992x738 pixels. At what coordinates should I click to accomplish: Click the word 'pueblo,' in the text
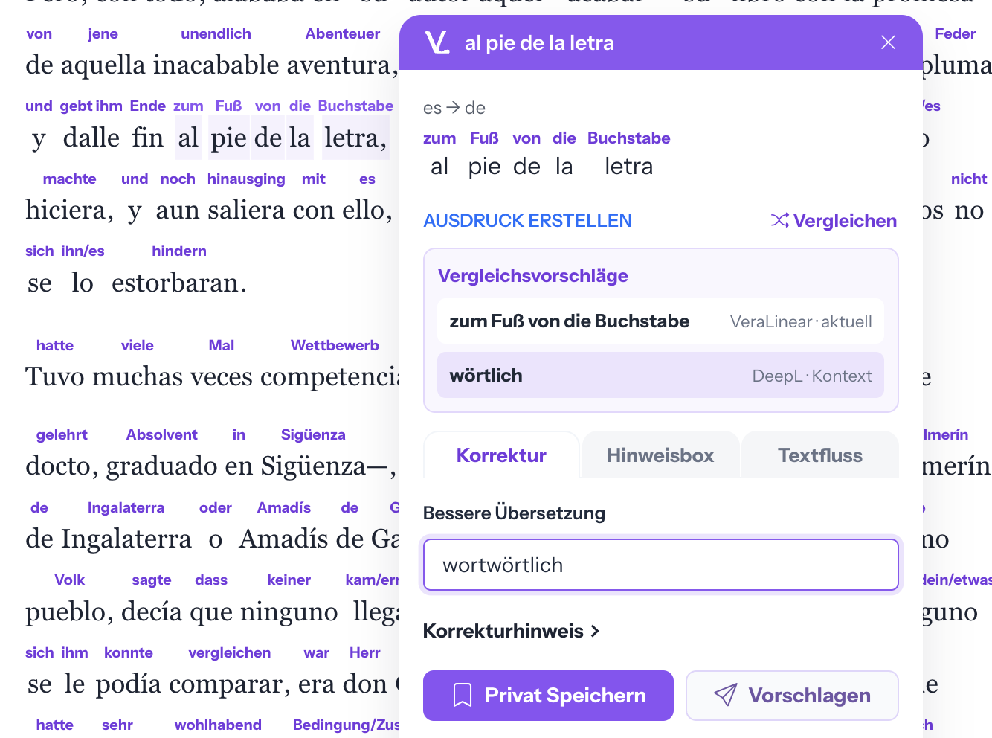click(x=69, y=612)
